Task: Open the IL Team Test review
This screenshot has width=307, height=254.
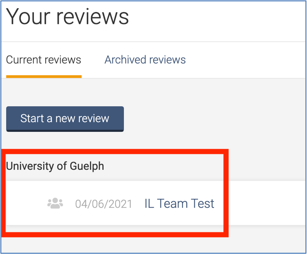Action: click(x=179, y=203)
